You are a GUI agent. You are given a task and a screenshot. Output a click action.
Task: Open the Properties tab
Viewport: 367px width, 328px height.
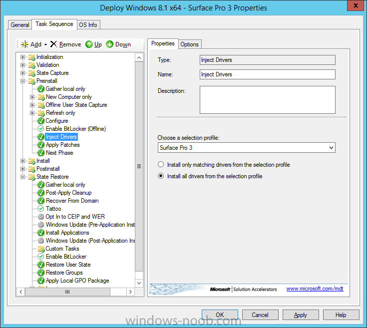(x=163, y=43)
